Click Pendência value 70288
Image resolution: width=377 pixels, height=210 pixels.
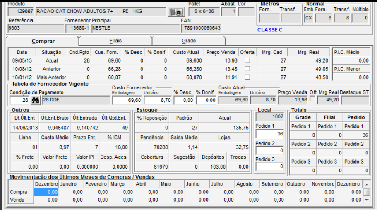coord(152,147)
